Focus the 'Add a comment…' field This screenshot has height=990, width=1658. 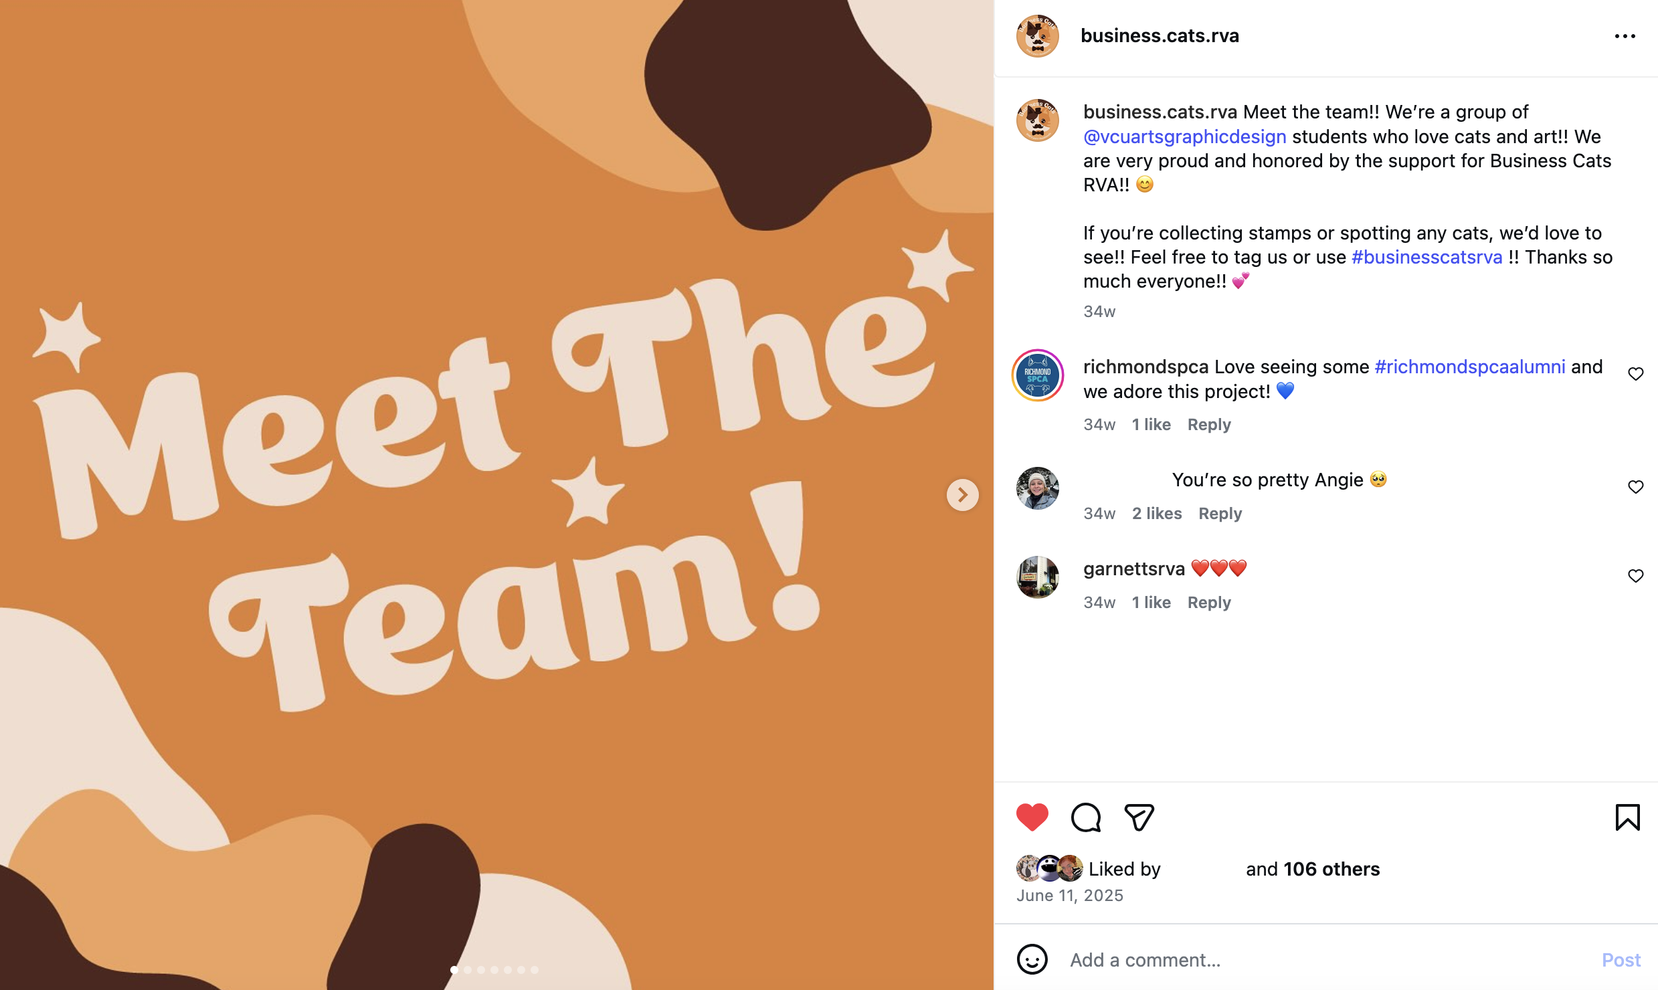click(x=1325, y=960)
